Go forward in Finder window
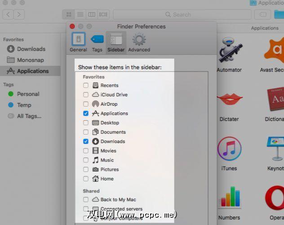 pyautogui.click(x=19, y=14)
